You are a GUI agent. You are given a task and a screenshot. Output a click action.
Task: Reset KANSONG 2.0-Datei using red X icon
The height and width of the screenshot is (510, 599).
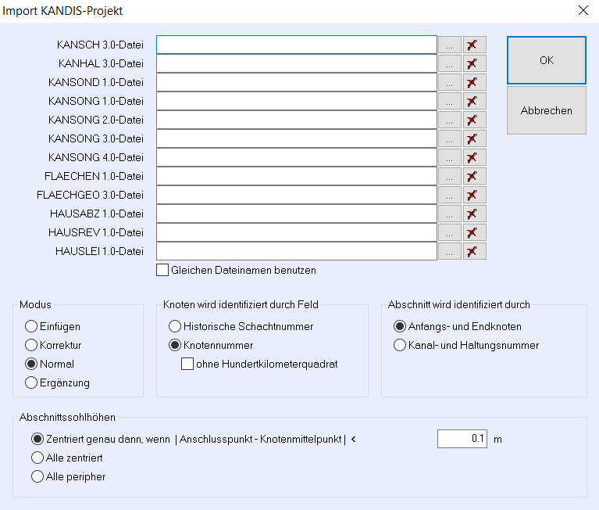tap(474, 120)
